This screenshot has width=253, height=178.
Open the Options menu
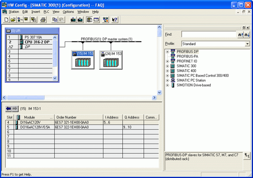tap(68, 12)
